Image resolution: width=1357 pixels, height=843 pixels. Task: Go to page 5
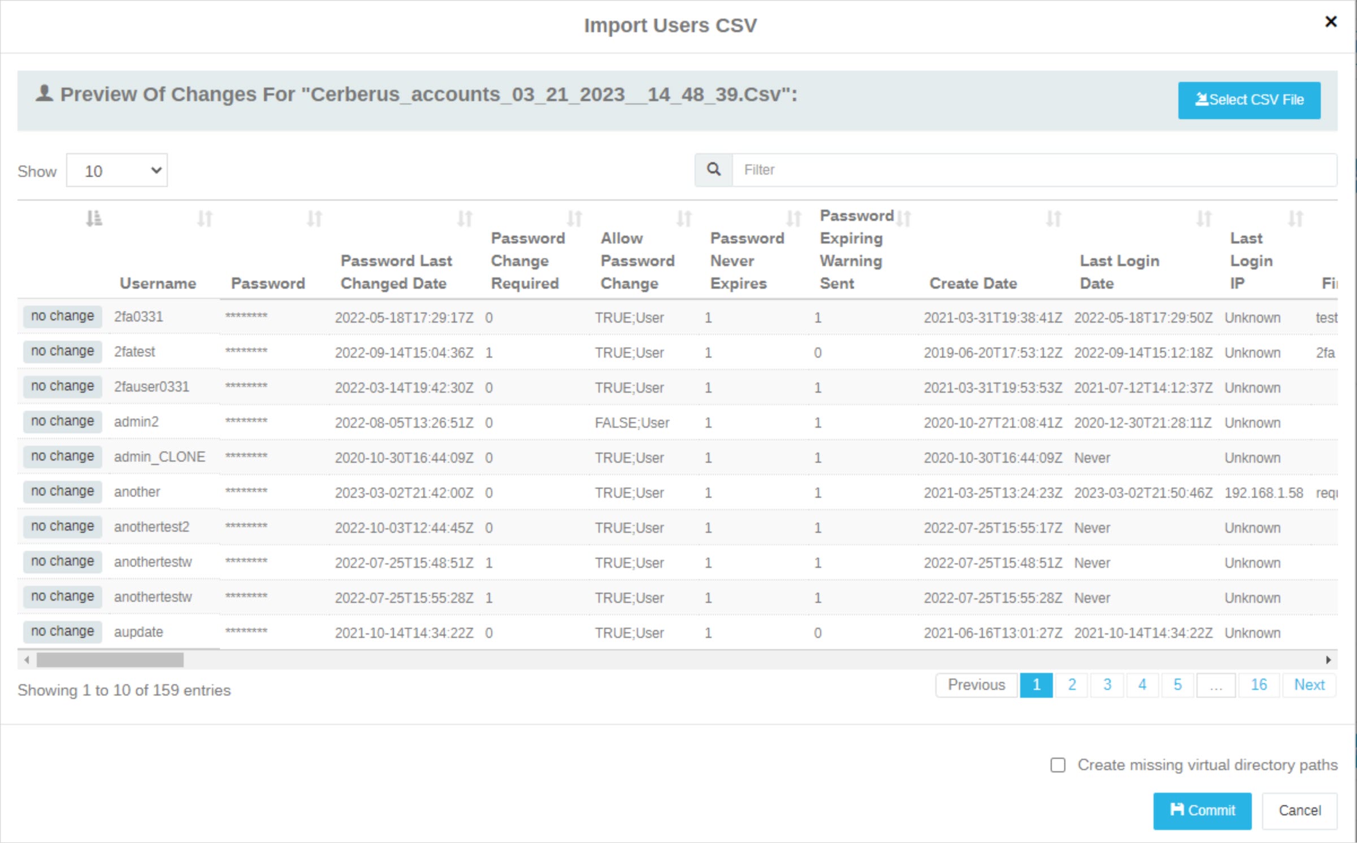pyautogui.click(x=1178, y=685)
